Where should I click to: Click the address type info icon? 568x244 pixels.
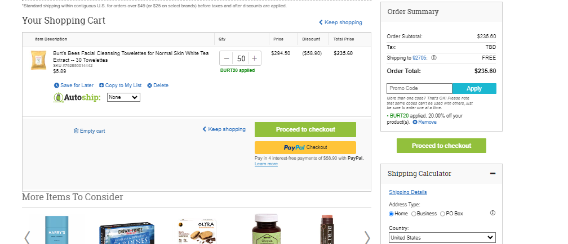coord(492,213)
